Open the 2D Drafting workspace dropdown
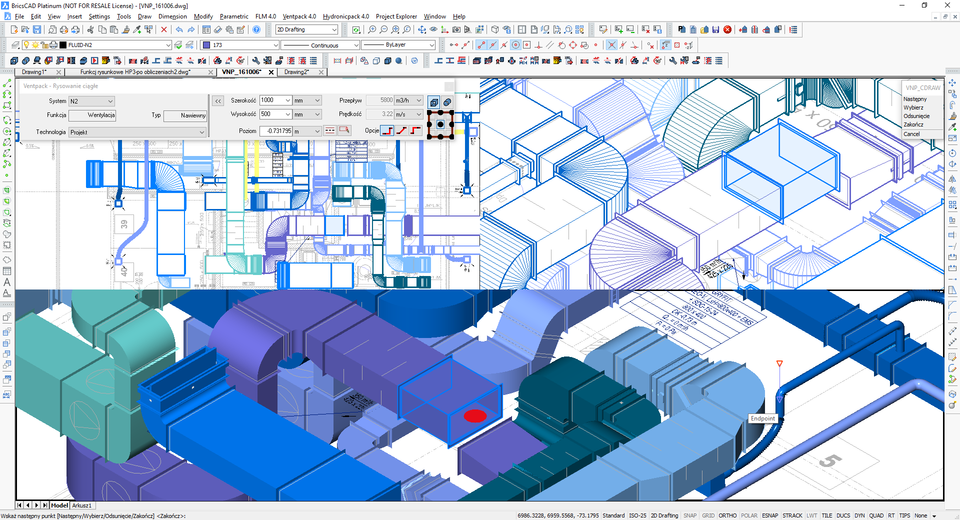960x520 pixels. tap(307, 30)
